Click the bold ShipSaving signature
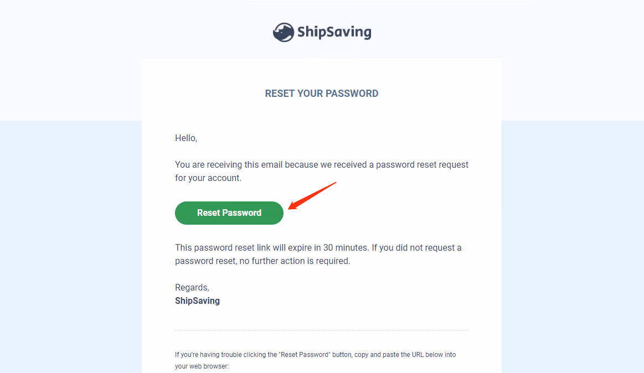644x373 pixels. coord(197,301)
